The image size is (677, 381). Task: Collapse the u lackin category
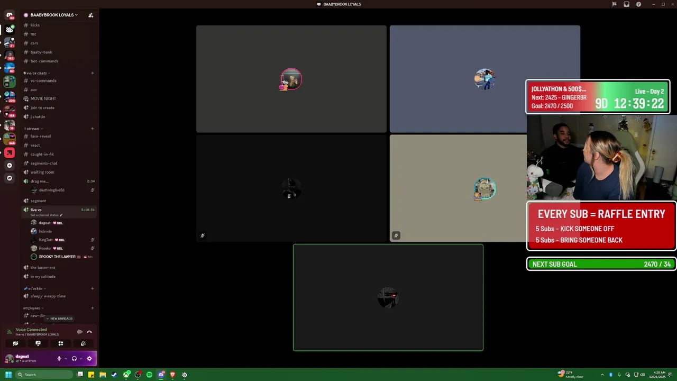(x=35, y=288)
